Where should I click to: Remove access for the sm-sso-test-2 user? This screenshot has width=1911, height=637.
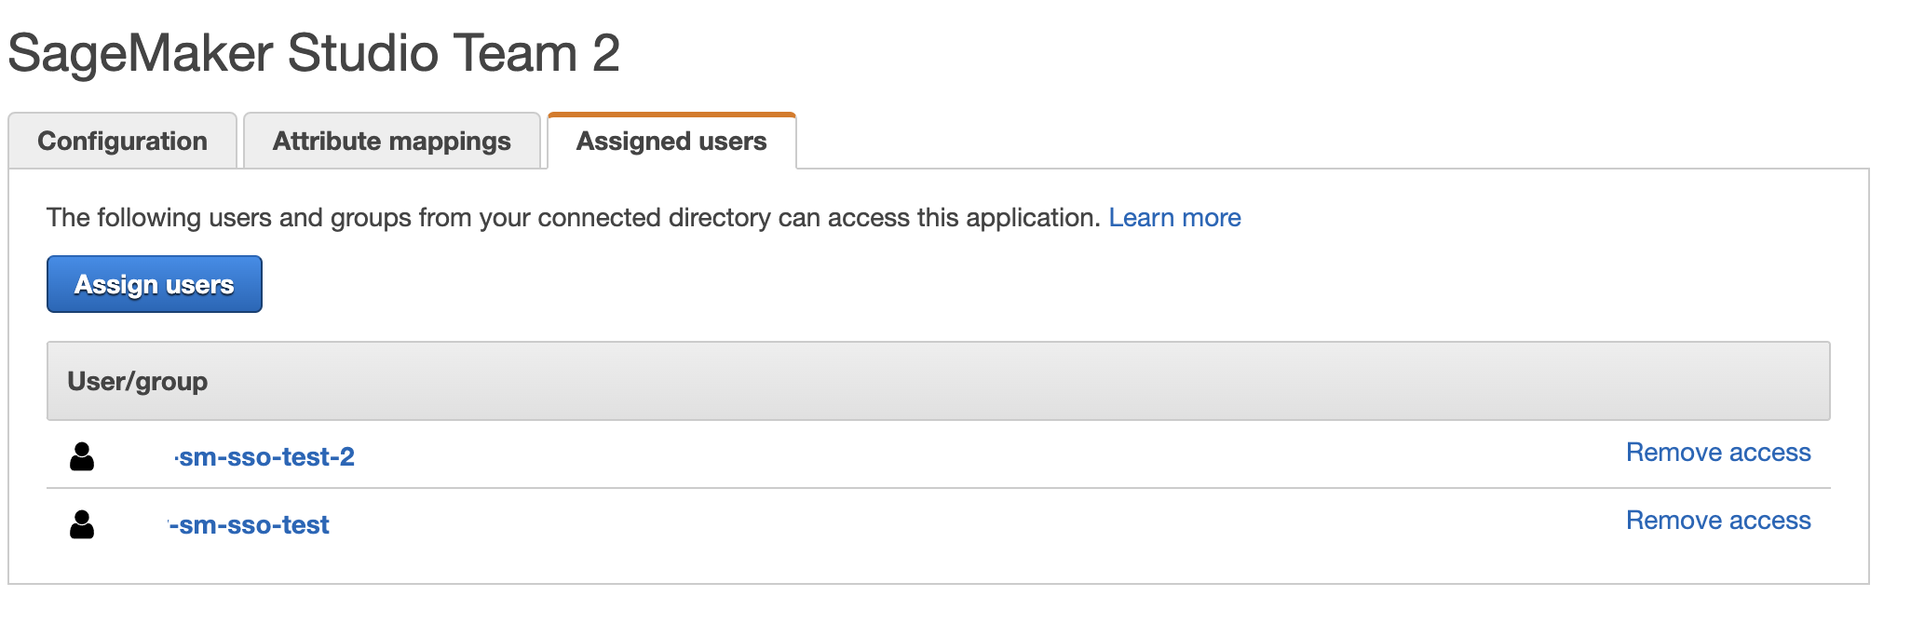point(1717,453)
